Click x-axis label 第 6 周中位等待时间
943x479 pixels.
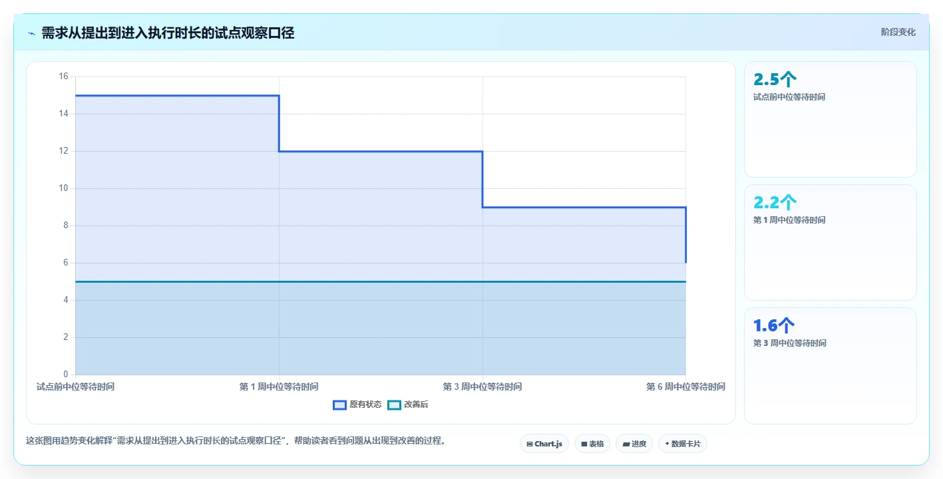pyautogui.click(x=686, y=387)
